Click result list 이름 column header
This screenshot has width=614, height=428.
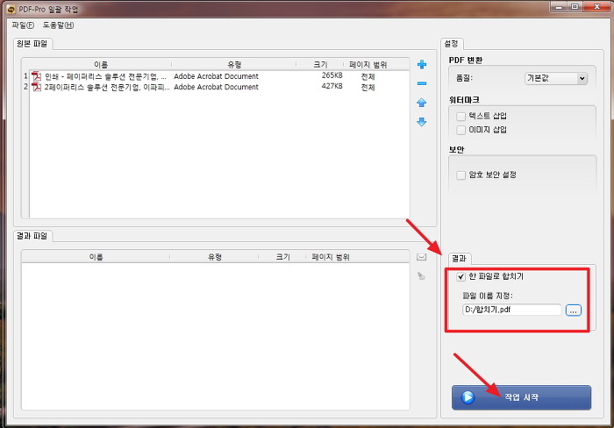pyautogui.click(x=96, y=257)
